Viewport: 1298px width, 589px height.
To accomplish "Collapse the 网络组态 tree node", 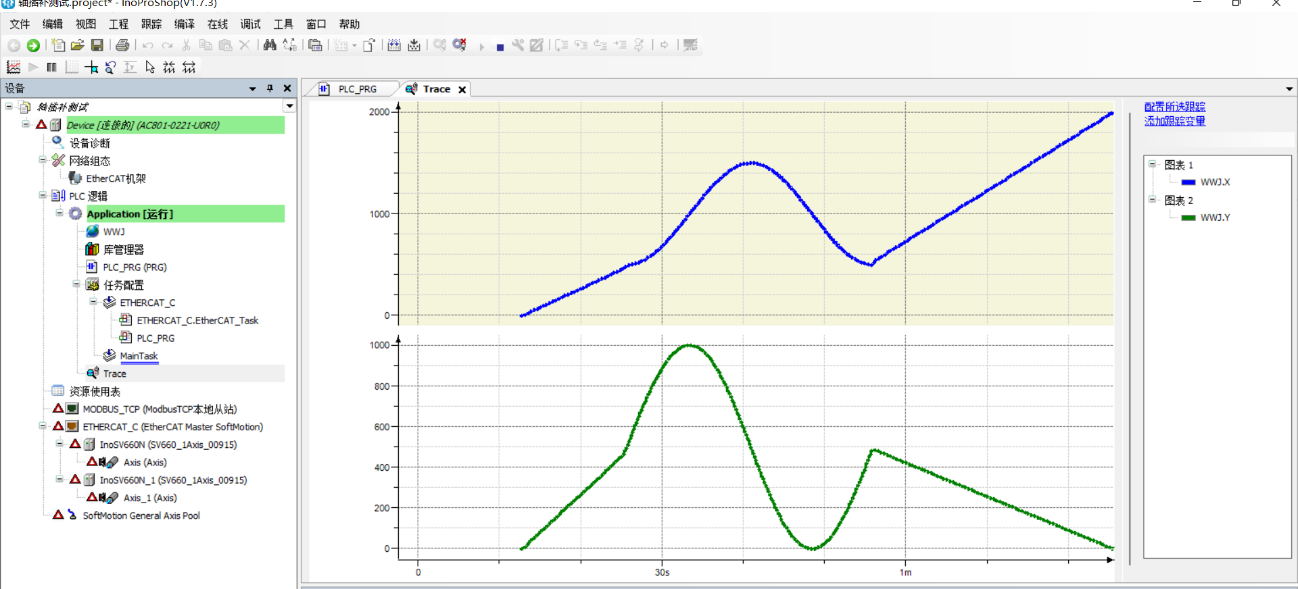I will pos(43,160).
